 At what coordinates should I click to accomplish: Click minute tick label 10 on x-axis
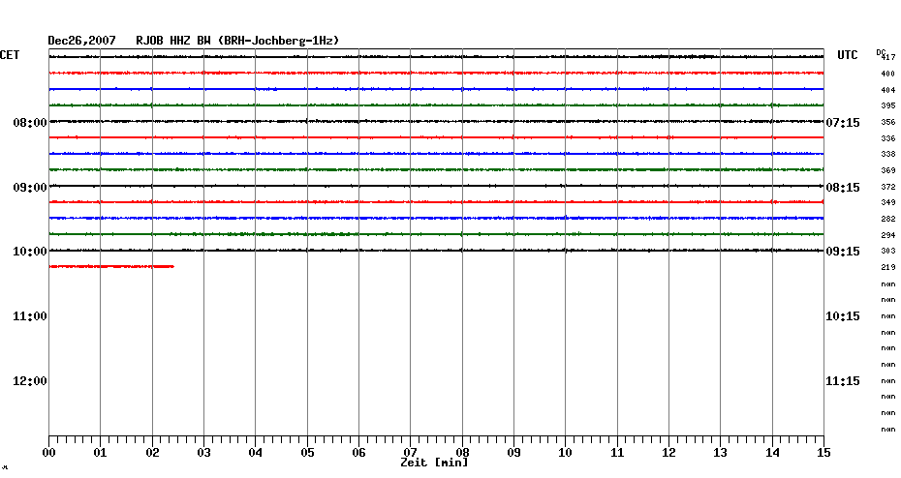point(565,453)
